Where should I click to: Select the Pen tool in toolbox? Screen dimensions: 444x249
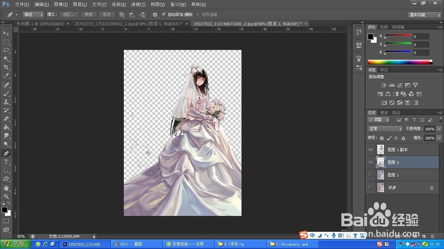point(6,153)
